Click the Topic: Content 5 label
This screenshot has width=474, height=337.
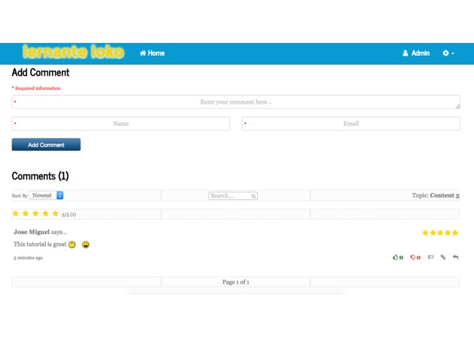436,196
